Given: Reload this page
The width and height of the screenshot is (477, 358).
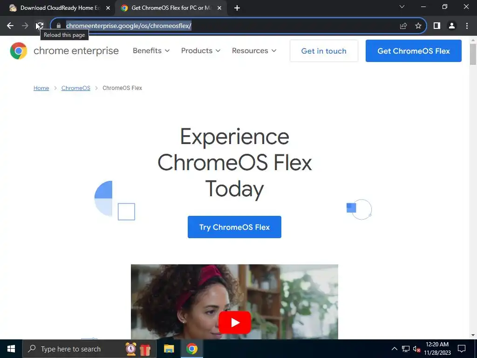Looking at the screenshot, I should (x=40, y=26).
